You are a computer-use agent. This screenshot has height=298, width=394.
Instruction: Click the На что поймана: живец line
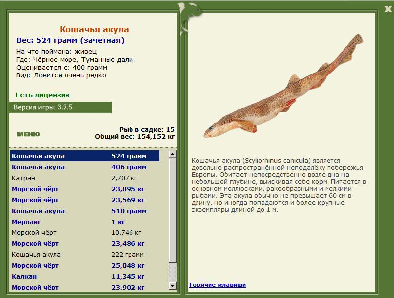pos(57,52)
